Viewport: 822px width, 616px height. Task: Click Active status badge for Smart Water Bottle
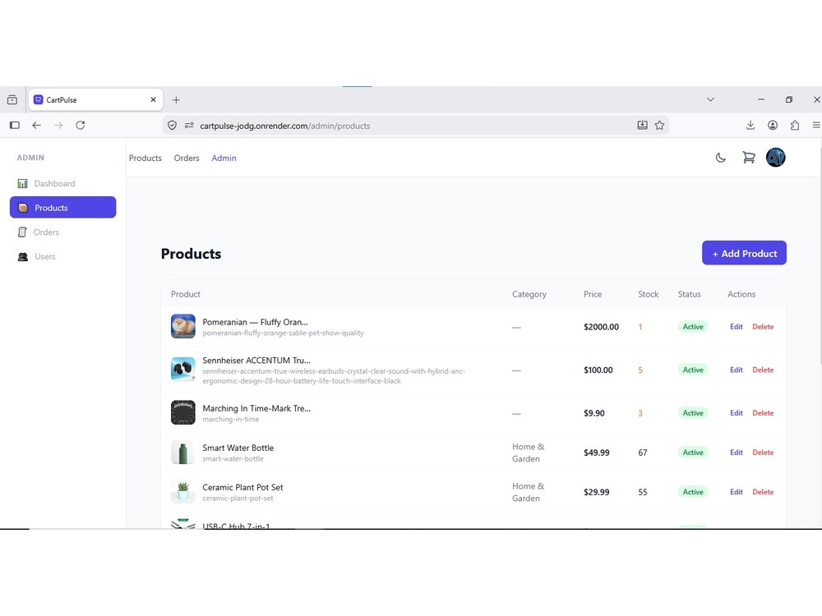pos(692,453)
